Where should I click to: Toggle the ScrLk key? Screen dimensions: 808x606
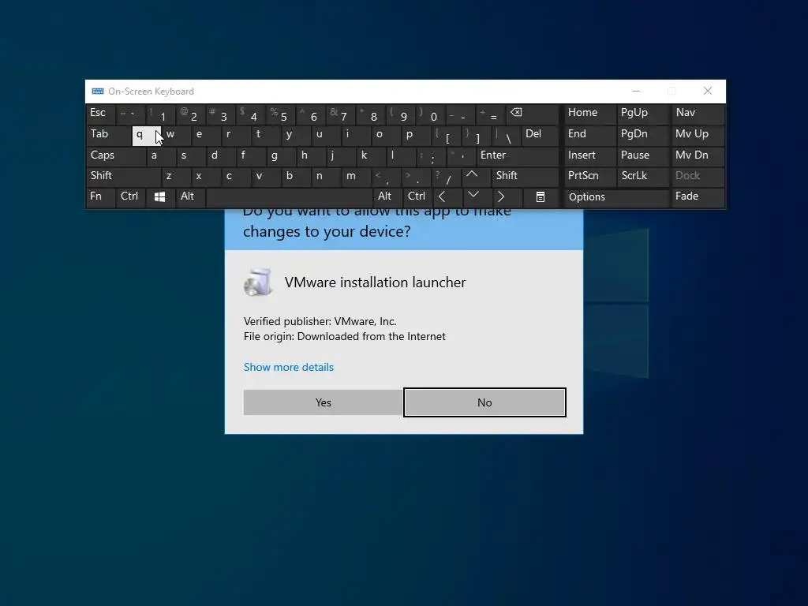tap(642, 176)
